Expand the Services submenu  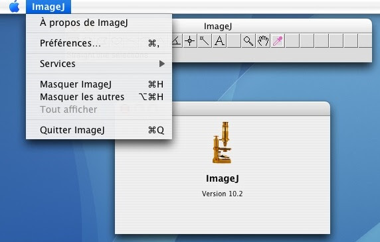click(x=99, y=64)
